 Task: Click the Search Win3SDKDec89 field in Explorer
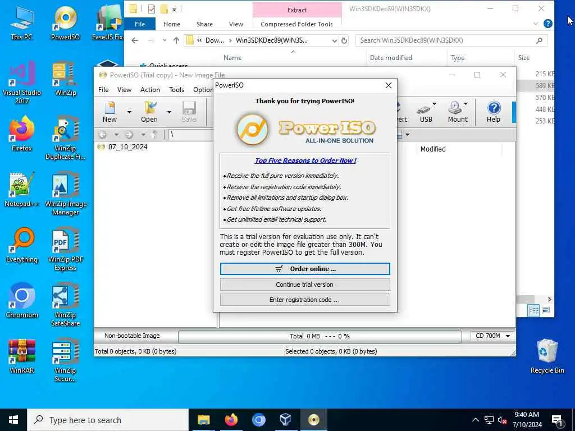451,40
